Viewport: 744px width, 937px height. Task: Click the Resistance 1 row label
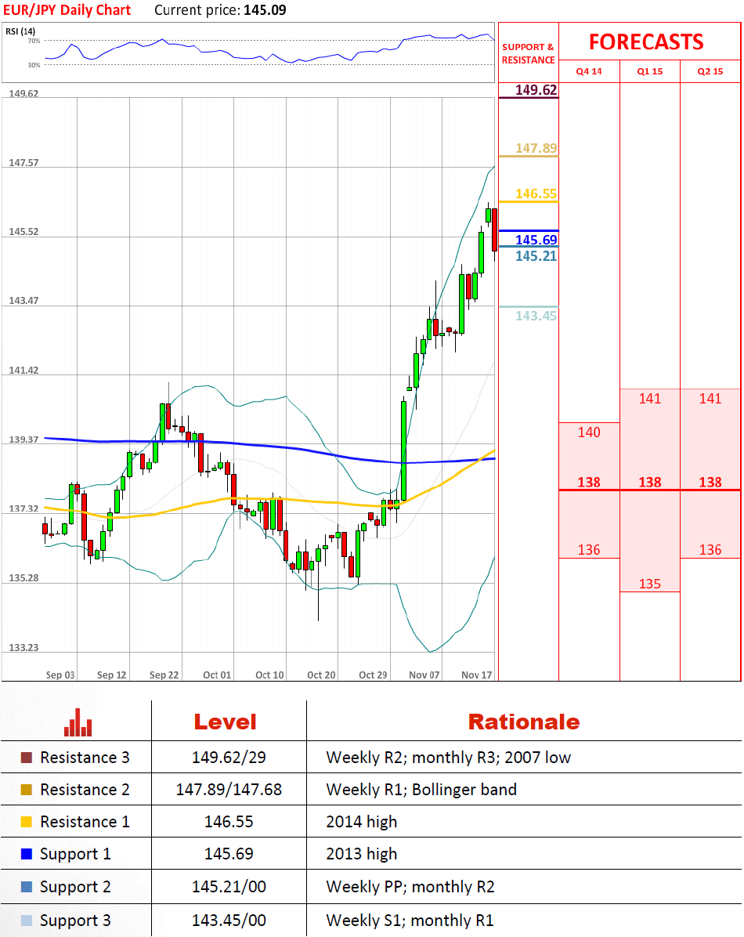pos(85,823)
